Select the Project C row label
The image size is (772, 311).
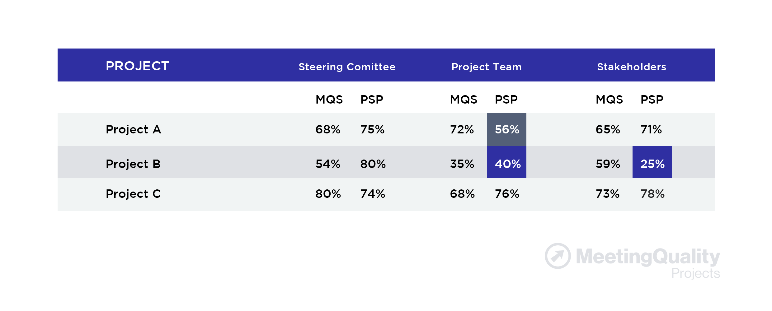pyautogui.click(x=133, y=194)
